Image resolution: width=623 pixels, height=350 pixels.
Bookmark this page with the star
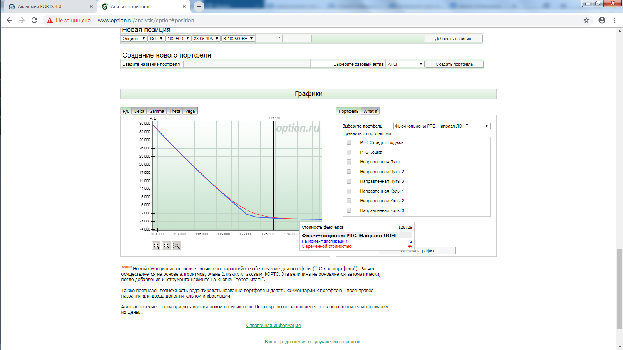point(586,20)
